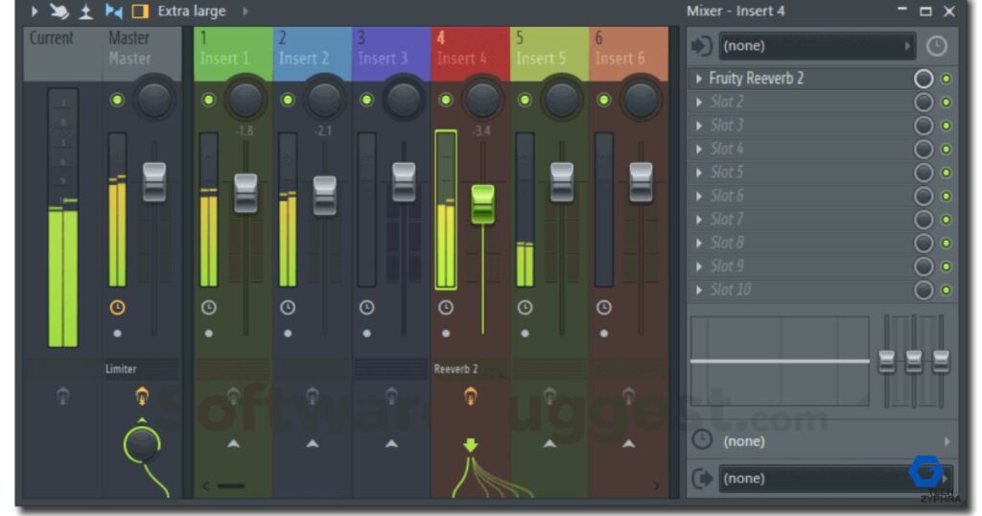Viewport: 982px width, 516px height.
Task: Click the Insert 1 send-to-master arrow
Action: [x=234, y=443]
